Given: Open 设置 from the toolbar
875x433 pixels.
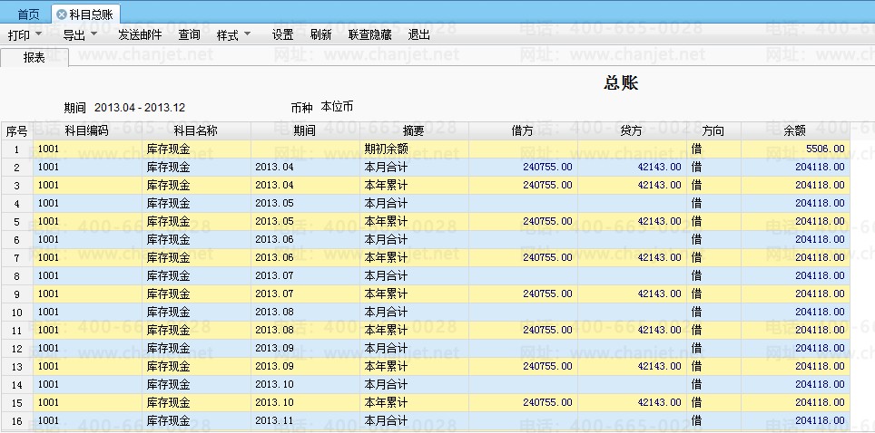Looking at the screenshot, I should [x=283, y=35].
